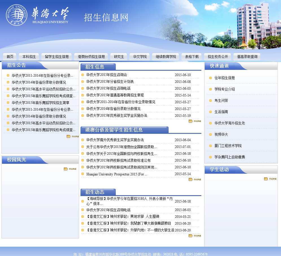The height and width of the screenshot is (256, 281).
Task: Open 【香港文汇报】神州求學記：我開創了華大首個粵語節目
Action: pyautogui.click(x=128, y=223)
